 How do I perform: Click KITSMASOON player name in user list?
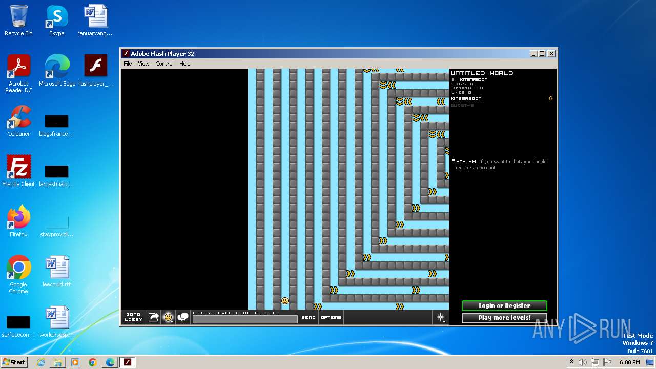(466, 98)
